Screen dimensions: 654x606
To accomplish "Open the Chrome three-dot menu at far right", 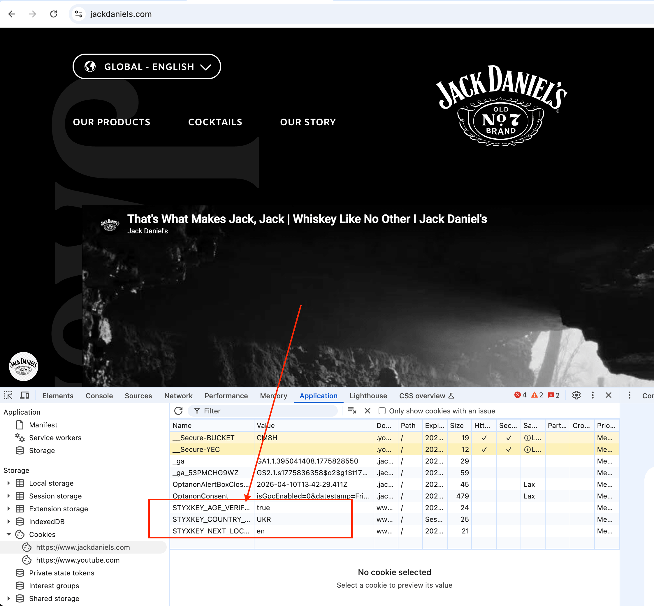I will pos(630,395).
